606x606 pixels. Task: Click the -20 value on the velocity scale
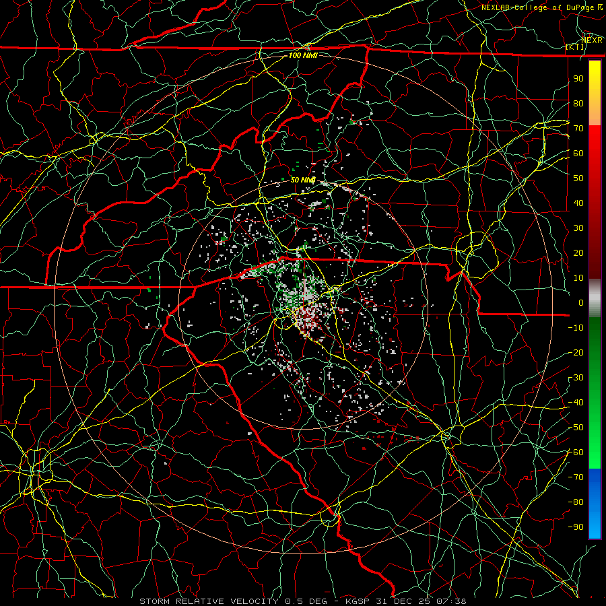point(576,352)
